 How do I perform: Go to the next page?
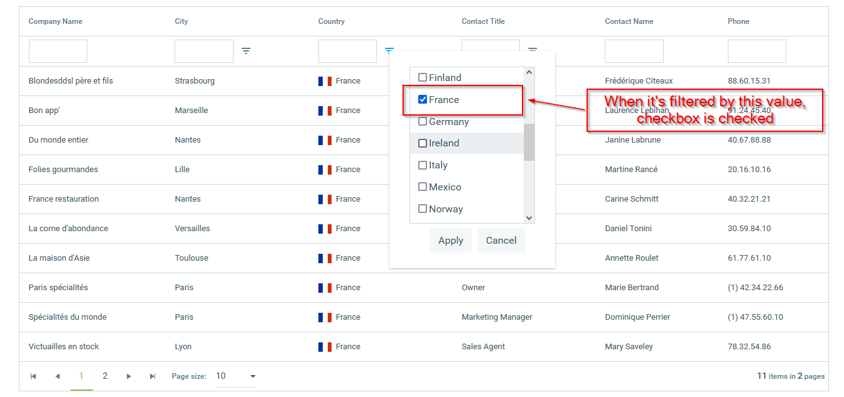tap(129, 376)
